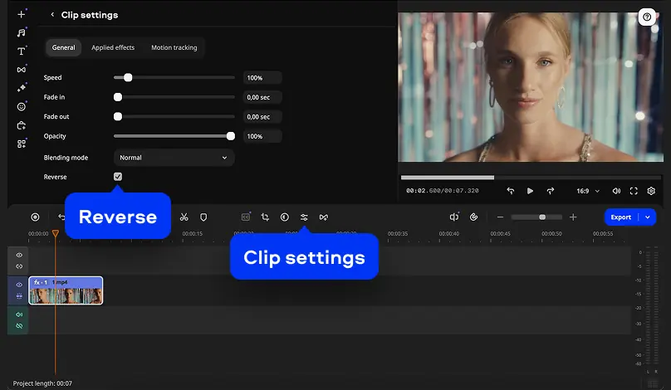Click the Fade in slider handle
This screenshot has width=671, height=390.
(x=118, y=97)
